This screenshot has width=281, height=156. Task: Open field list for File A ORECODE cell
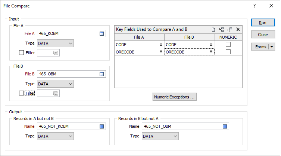[x=161, y=52]
